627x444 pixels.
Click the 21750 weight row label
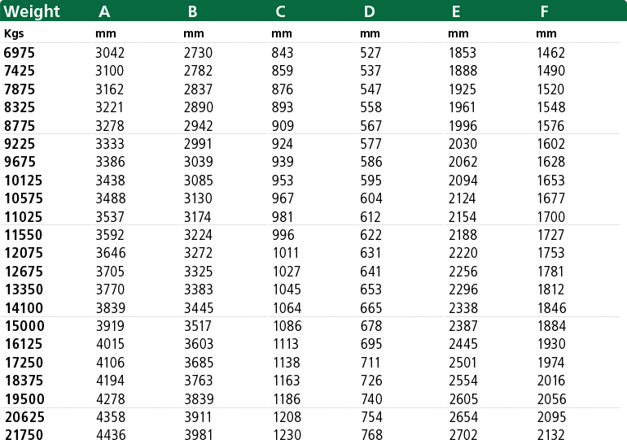[x=24, y=435]
